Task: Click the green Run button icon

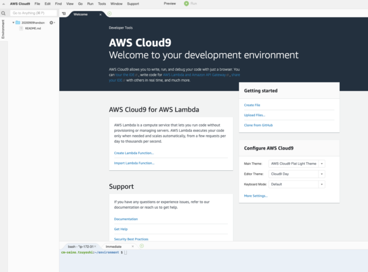Action: coord(186,3)
